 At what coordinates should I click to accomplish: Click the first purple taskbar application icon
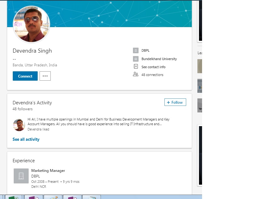click(x=34, y=197)
